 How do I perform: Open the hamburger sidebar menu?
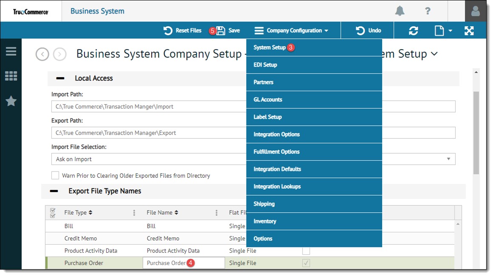coord(11,51)
